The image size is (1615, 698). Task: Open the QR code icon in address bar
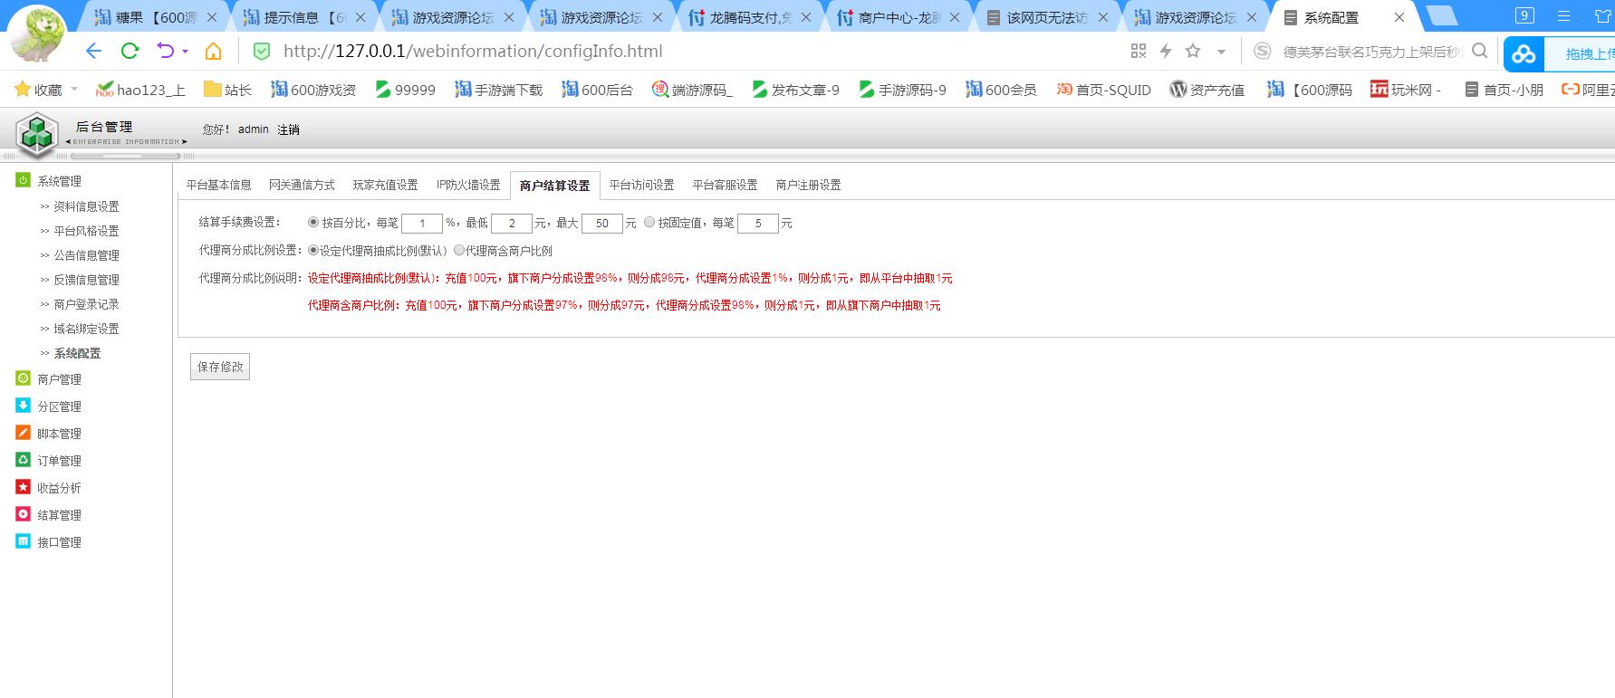[1139, 52]
